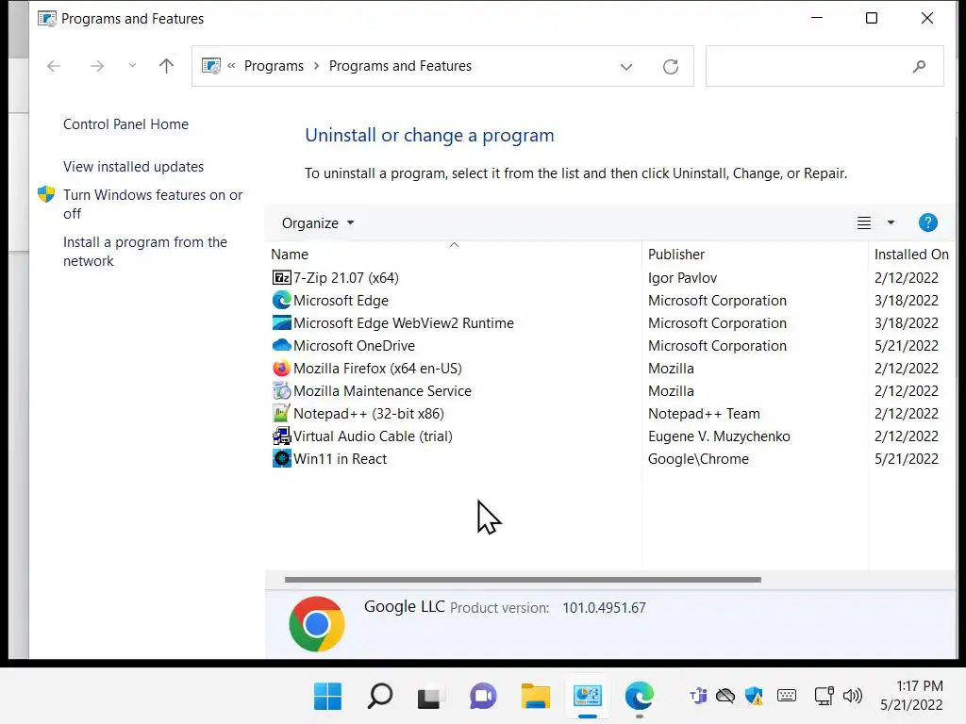Click the Notepad++ program icon
Image resolution: width=966 pixels, height=724 pixels.
[x=281, y=414]
